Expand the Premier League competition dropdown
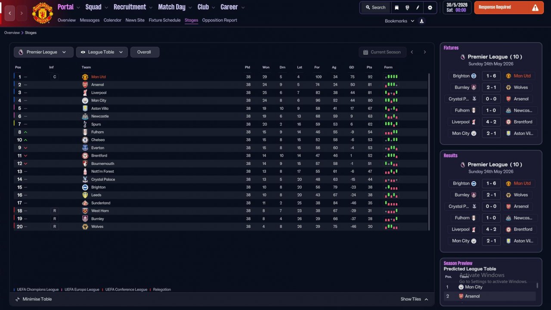The width and height of the screenshot is (551, 310). click(x=43, y=52)
